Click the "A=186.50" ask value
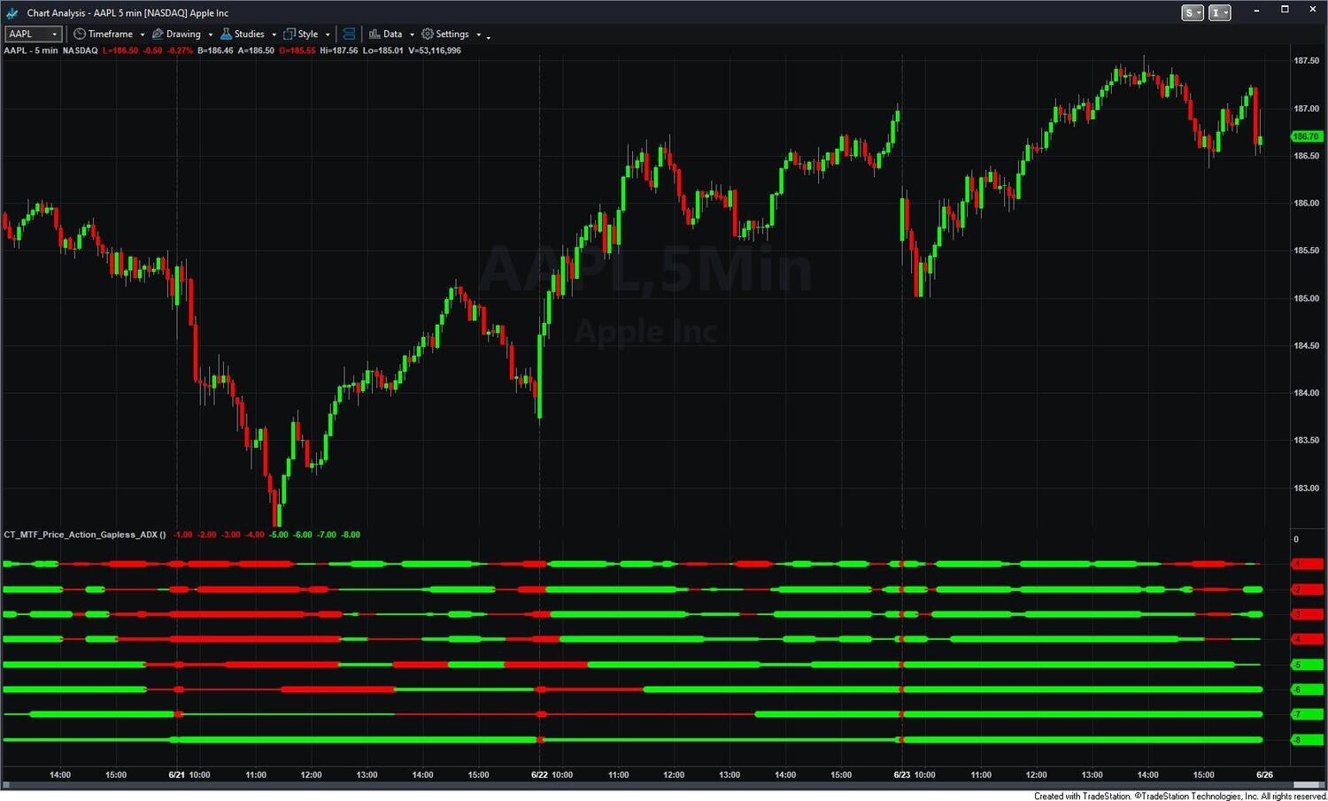 (x=256, y=50)
